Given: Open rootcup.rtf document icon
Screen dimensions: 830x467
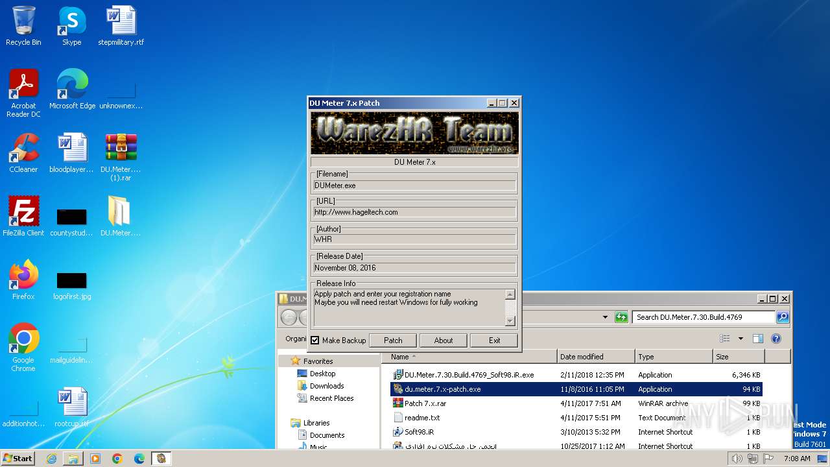Looking at the screenshot, I should coord(72,407).
